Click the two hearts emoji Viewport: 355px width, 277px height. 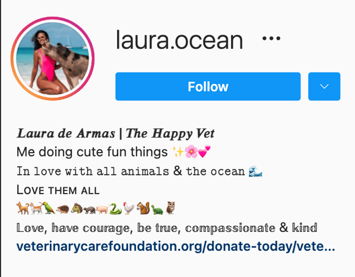pos(205,152)
